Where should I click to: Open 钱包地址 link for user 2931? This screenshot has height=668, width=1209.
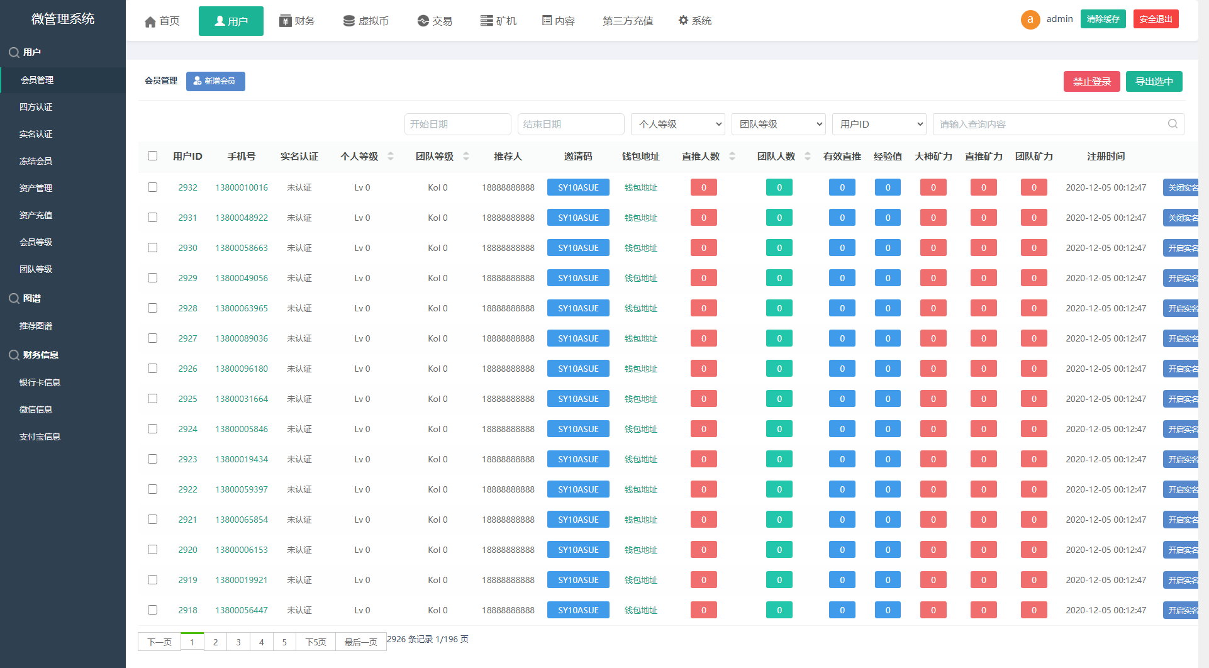641,218
